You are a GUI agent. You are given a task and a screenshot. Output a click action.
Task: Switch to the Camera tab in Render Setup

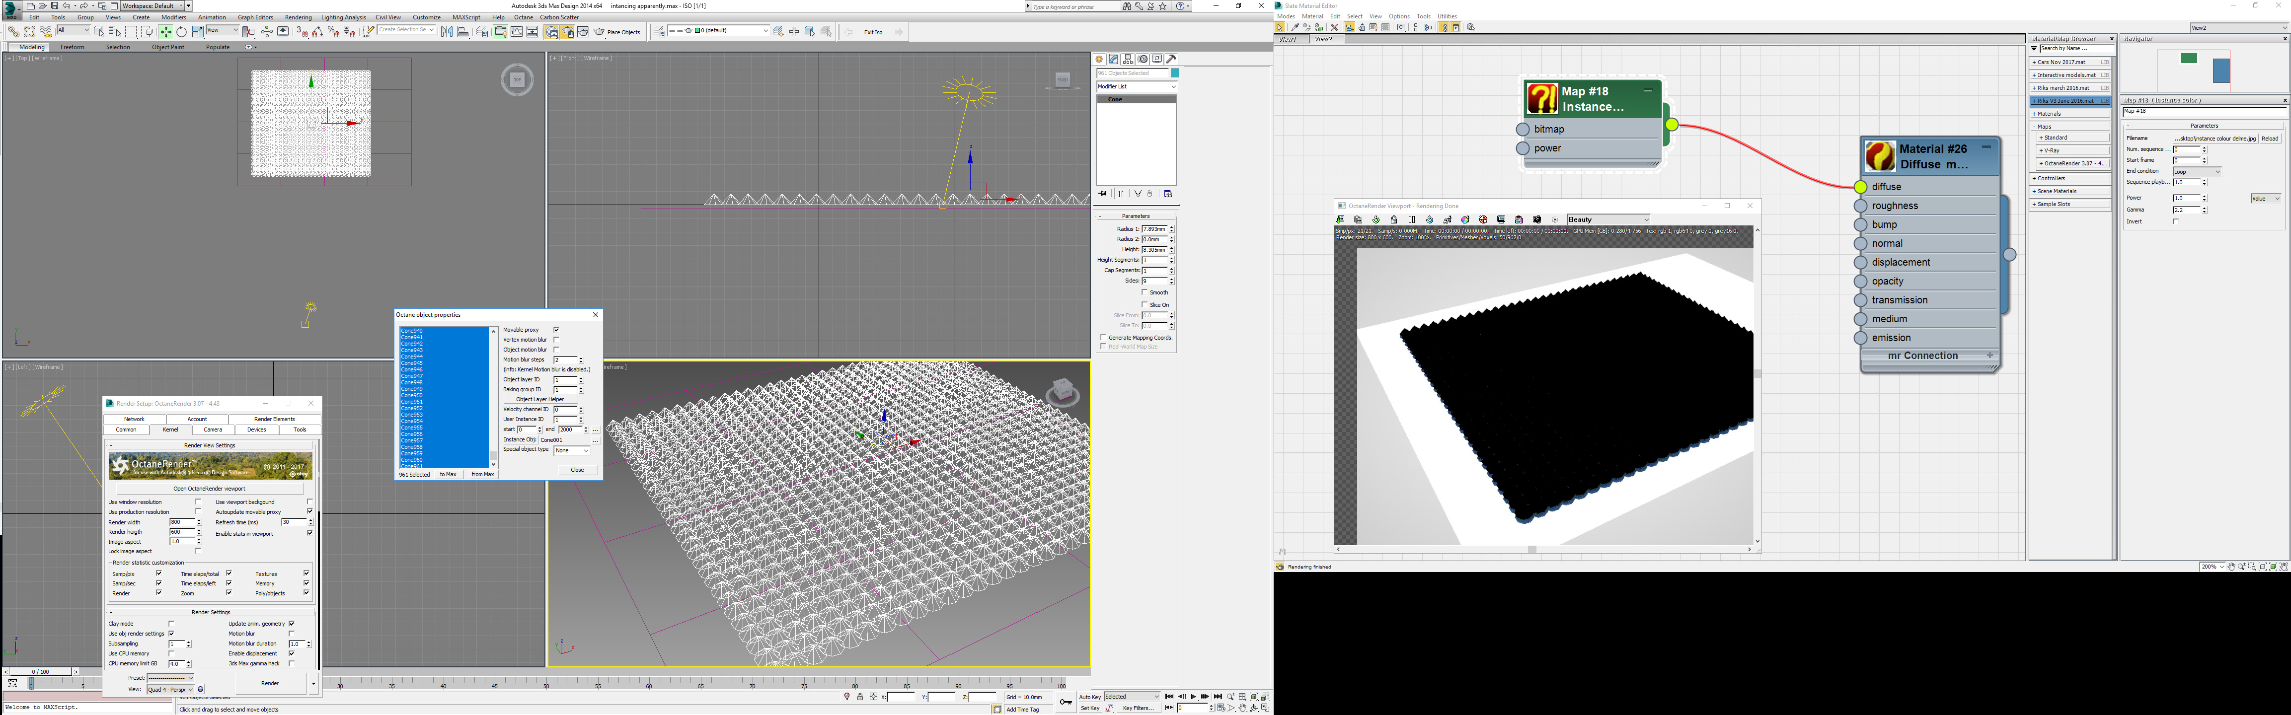pyautogui.click(x=214, y=429)
